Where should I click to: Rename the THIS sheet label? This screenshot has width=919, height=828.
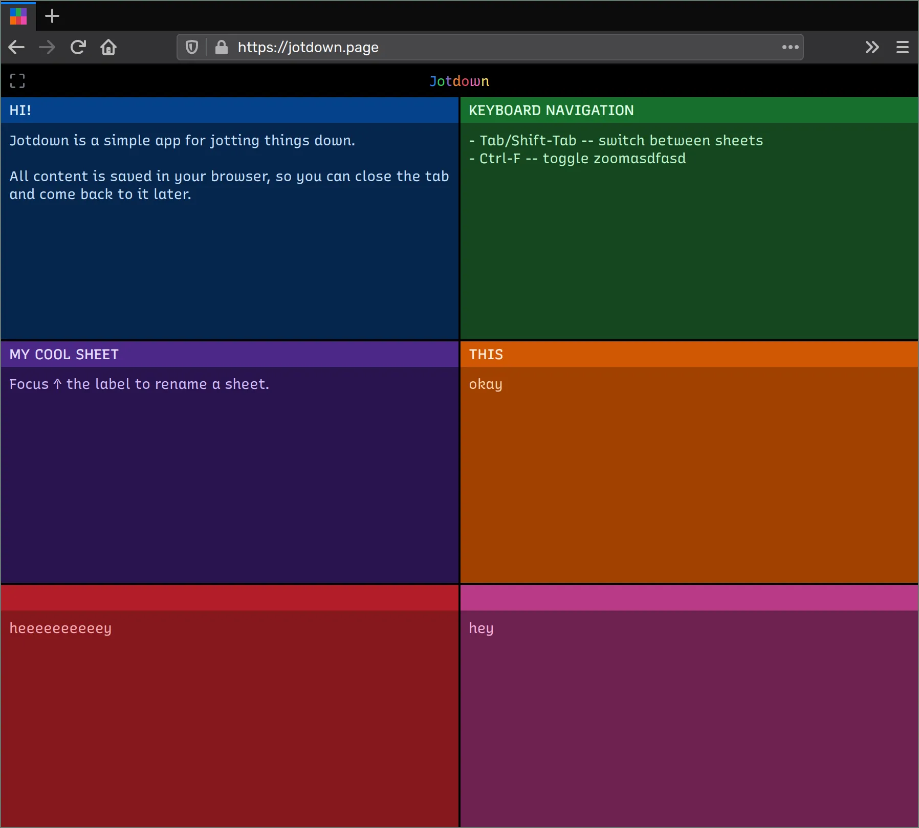[x=689, y=354]
